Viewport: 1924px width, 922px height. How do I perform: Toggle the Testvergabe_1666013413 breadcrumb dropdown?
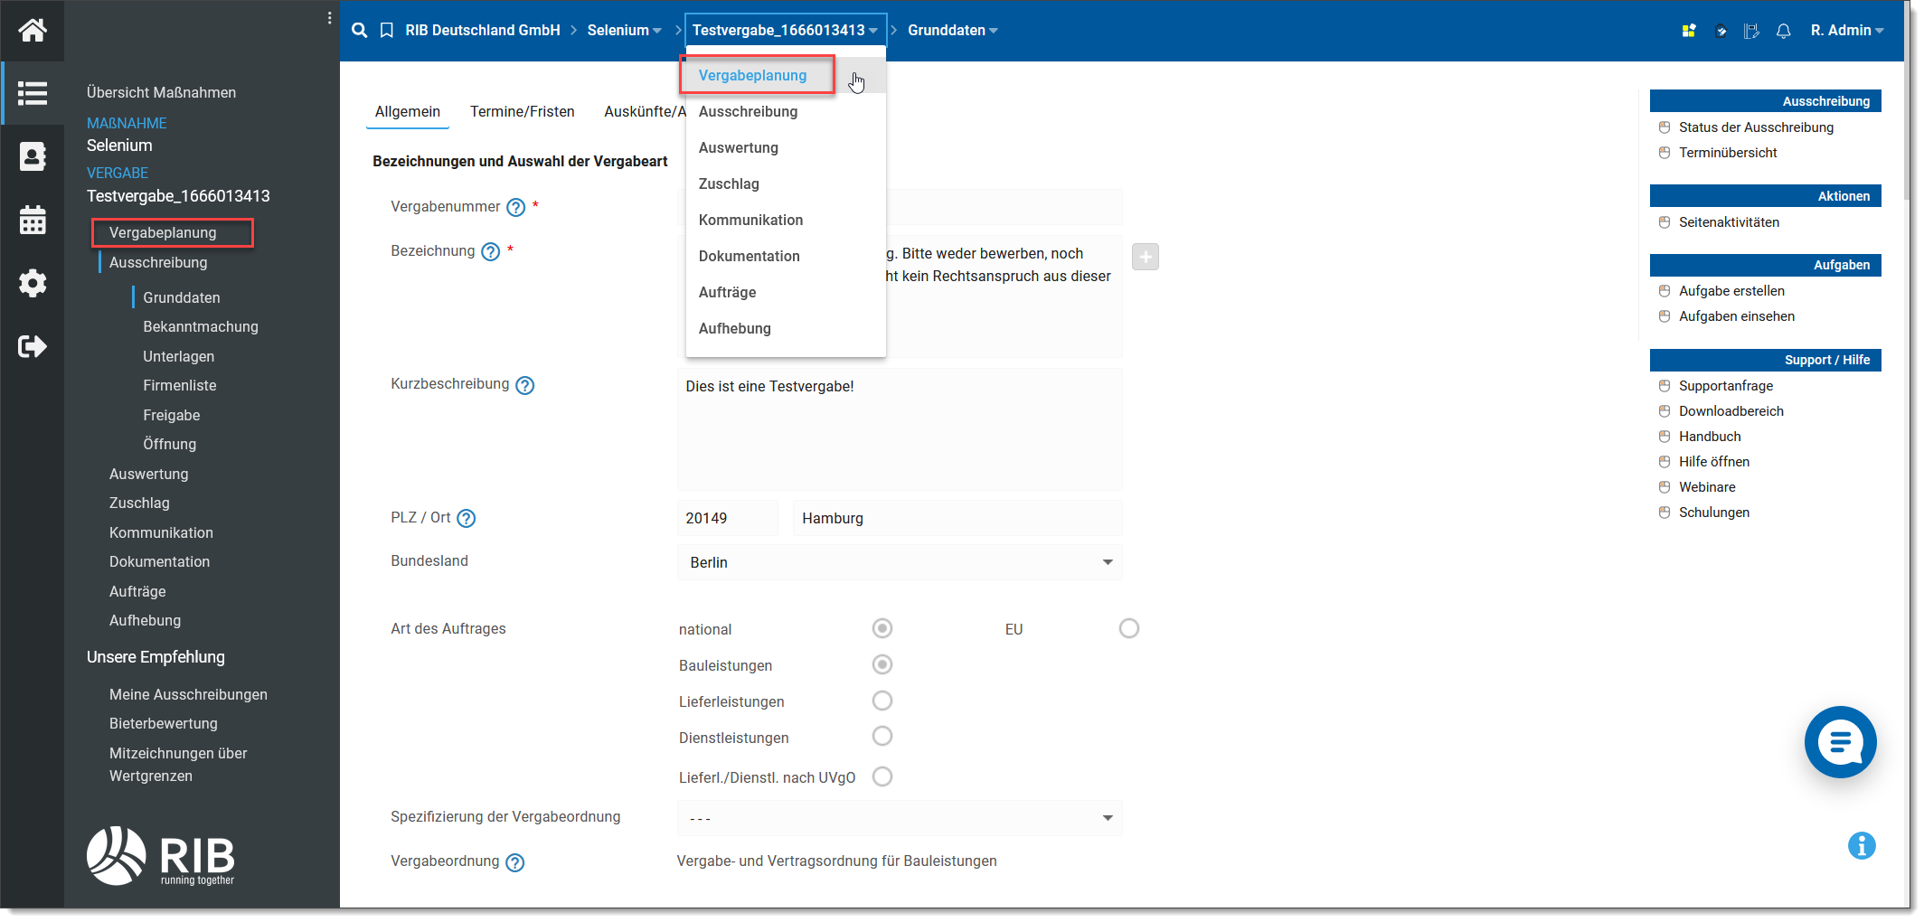coord(785,31)
